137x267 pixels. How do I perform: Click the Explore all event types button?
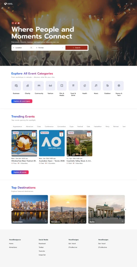(x=22, y=101)
